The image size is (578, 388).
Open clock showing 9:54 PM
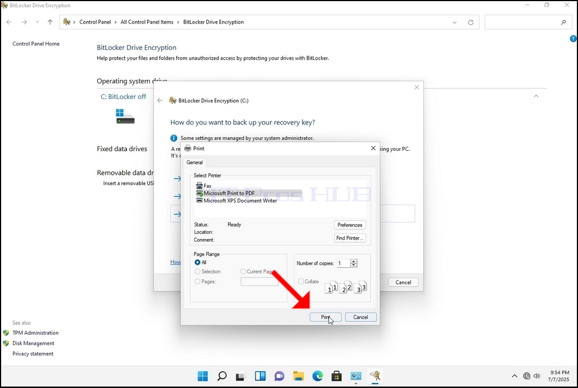pyautogui.click(x=559, y=376)
